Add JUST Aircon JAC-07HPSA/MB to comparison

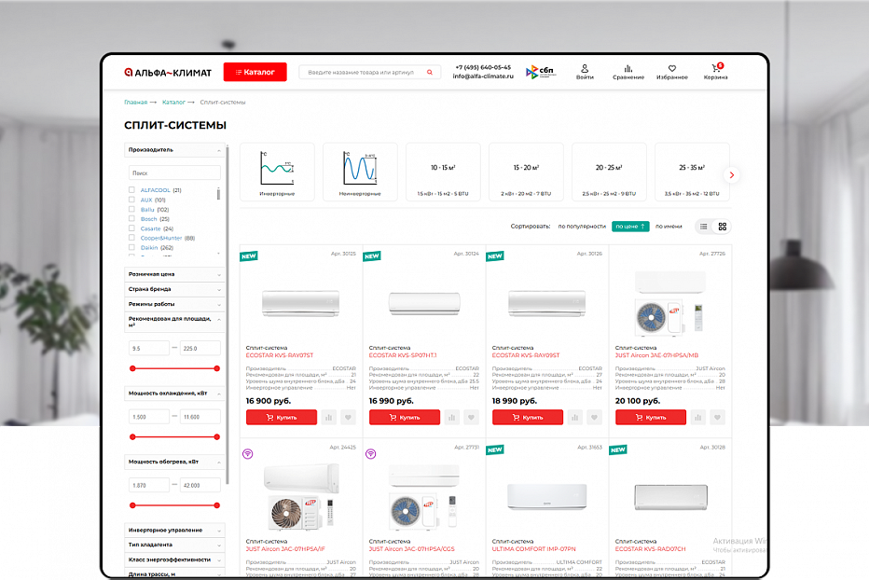[x=697, y=417]
